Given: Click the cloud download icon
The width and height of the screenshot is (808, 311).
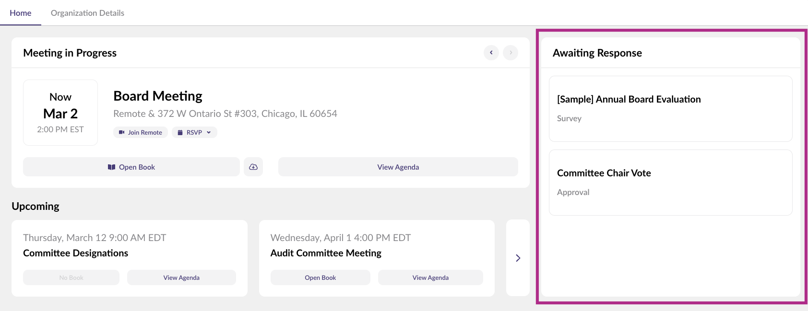Looking at the screenshot, I should (x=253, y=167).
